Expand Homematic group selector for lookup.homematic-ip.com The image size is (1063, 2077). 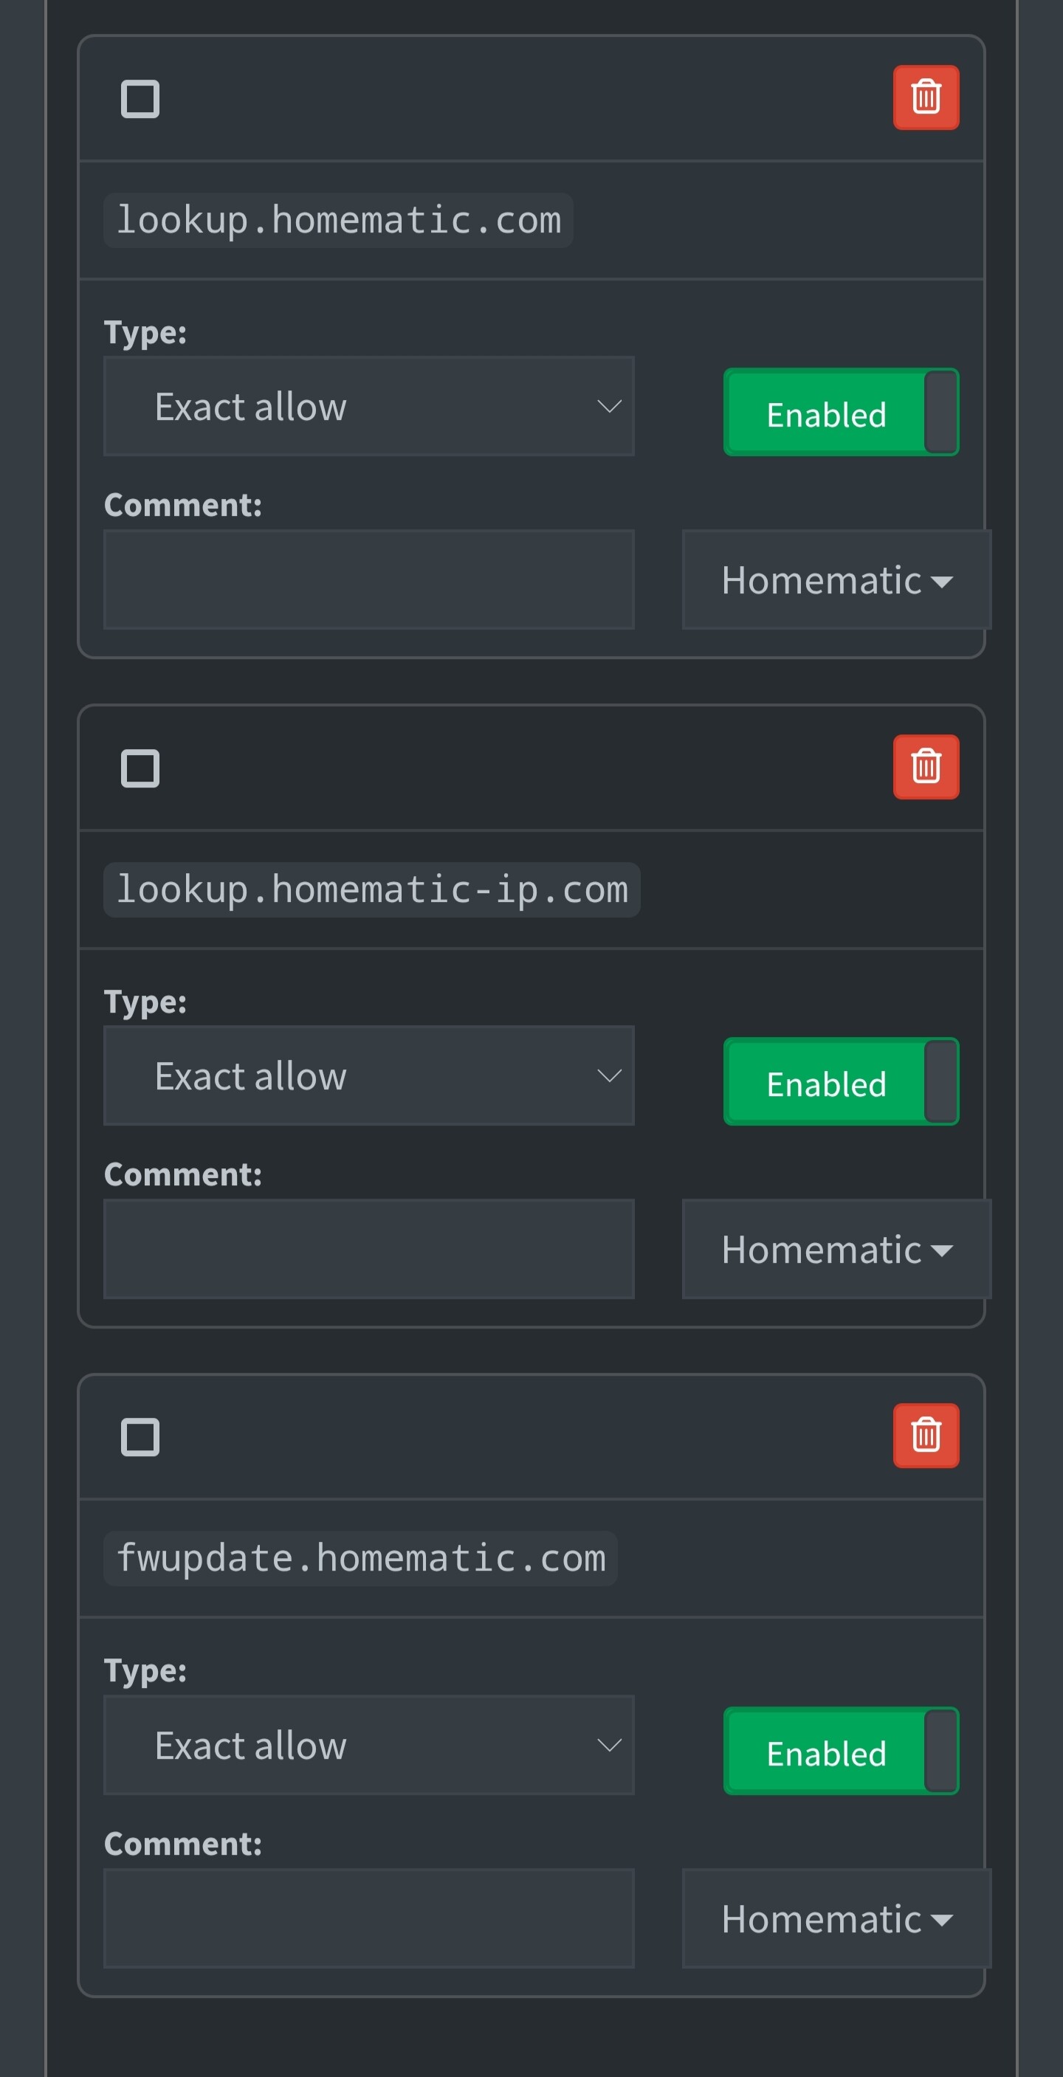836,1249
